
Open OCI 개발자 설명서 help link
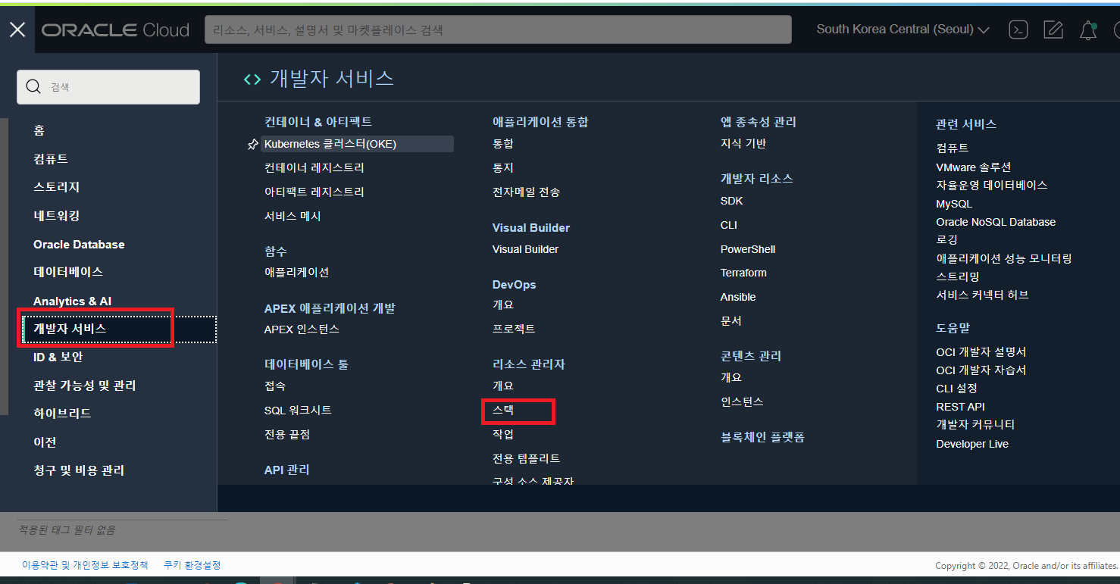click(x=981, y=352)
